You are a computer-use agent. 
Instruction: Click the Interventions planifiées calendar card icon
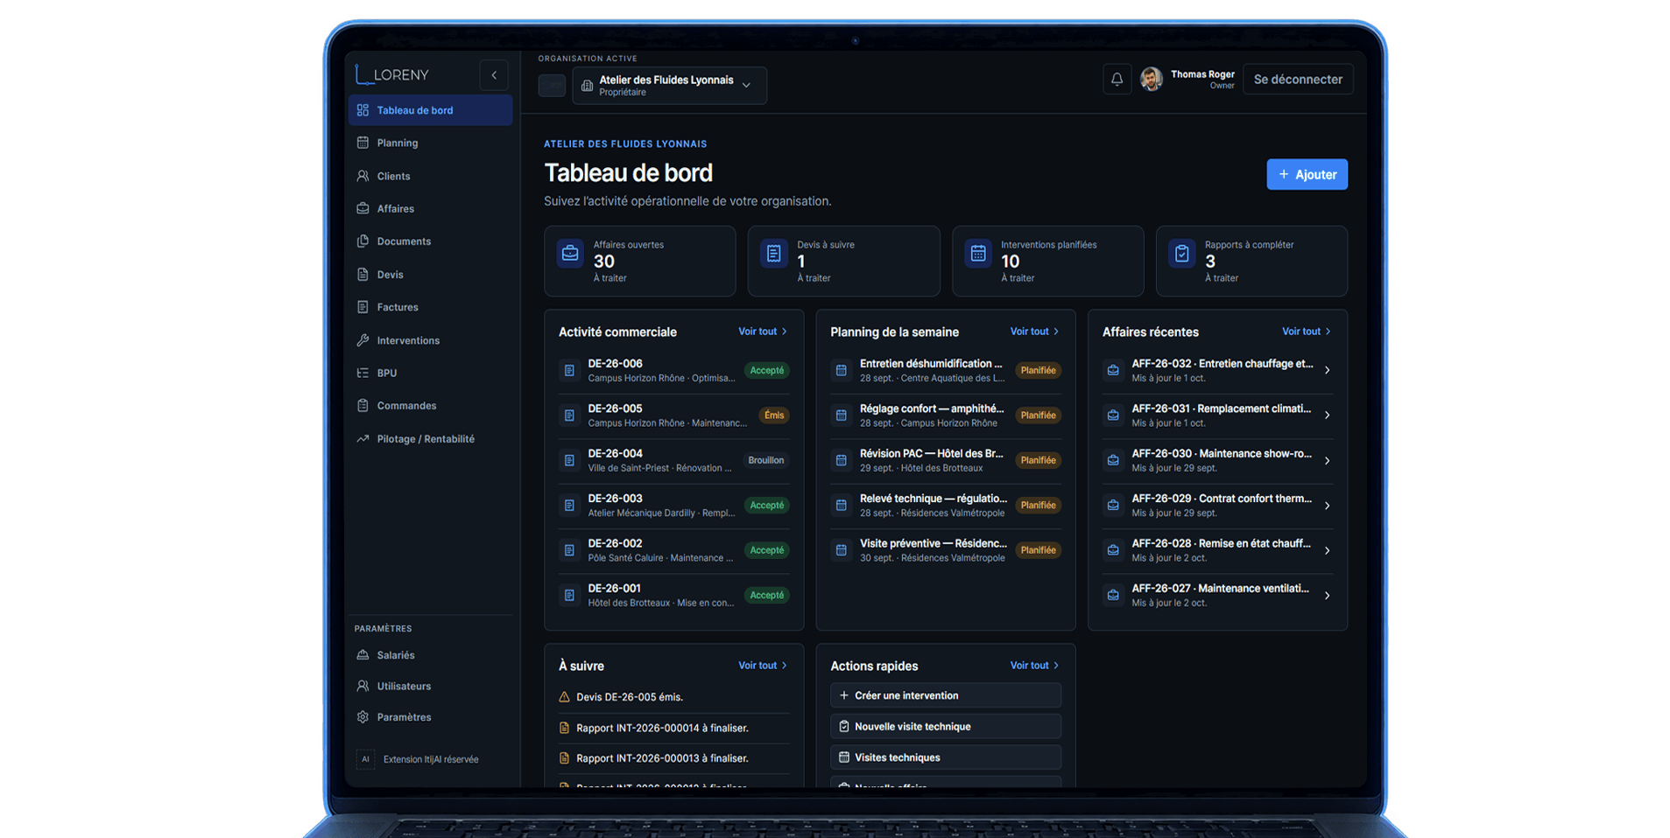pyautogui.click(x=978, y=254)
